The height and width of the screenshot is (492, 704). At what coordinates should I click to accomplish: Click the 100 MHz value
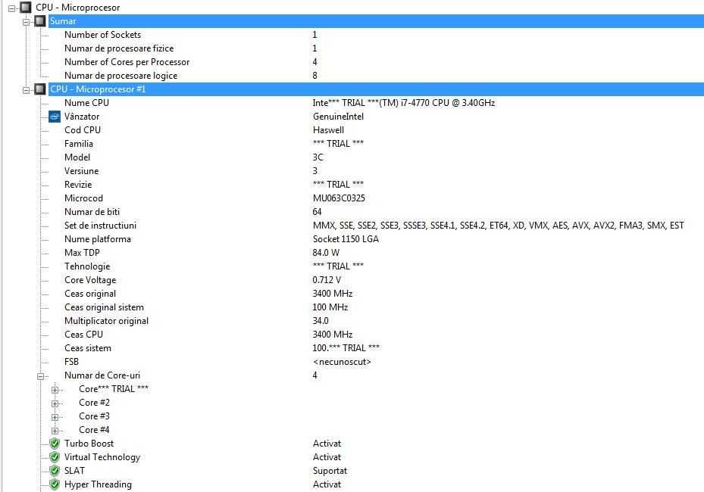(x=330, y=307)
